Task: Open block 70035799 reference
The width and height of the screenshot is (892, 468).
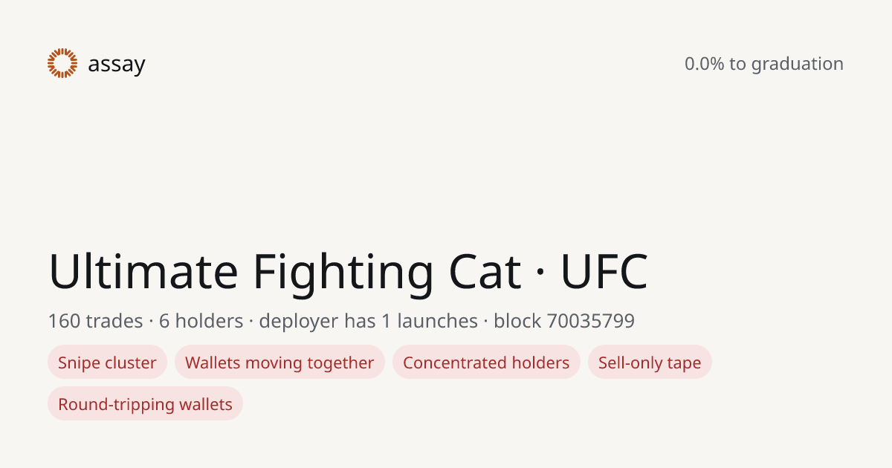Action: pos(564,321)
